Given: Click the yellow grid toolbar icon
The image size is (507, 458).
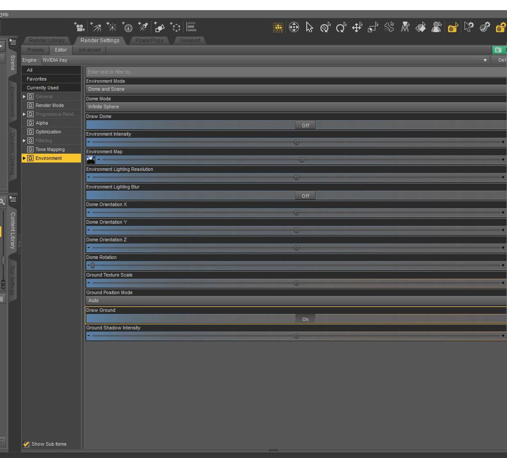Looking at the screenshot, I should [278, 27].
